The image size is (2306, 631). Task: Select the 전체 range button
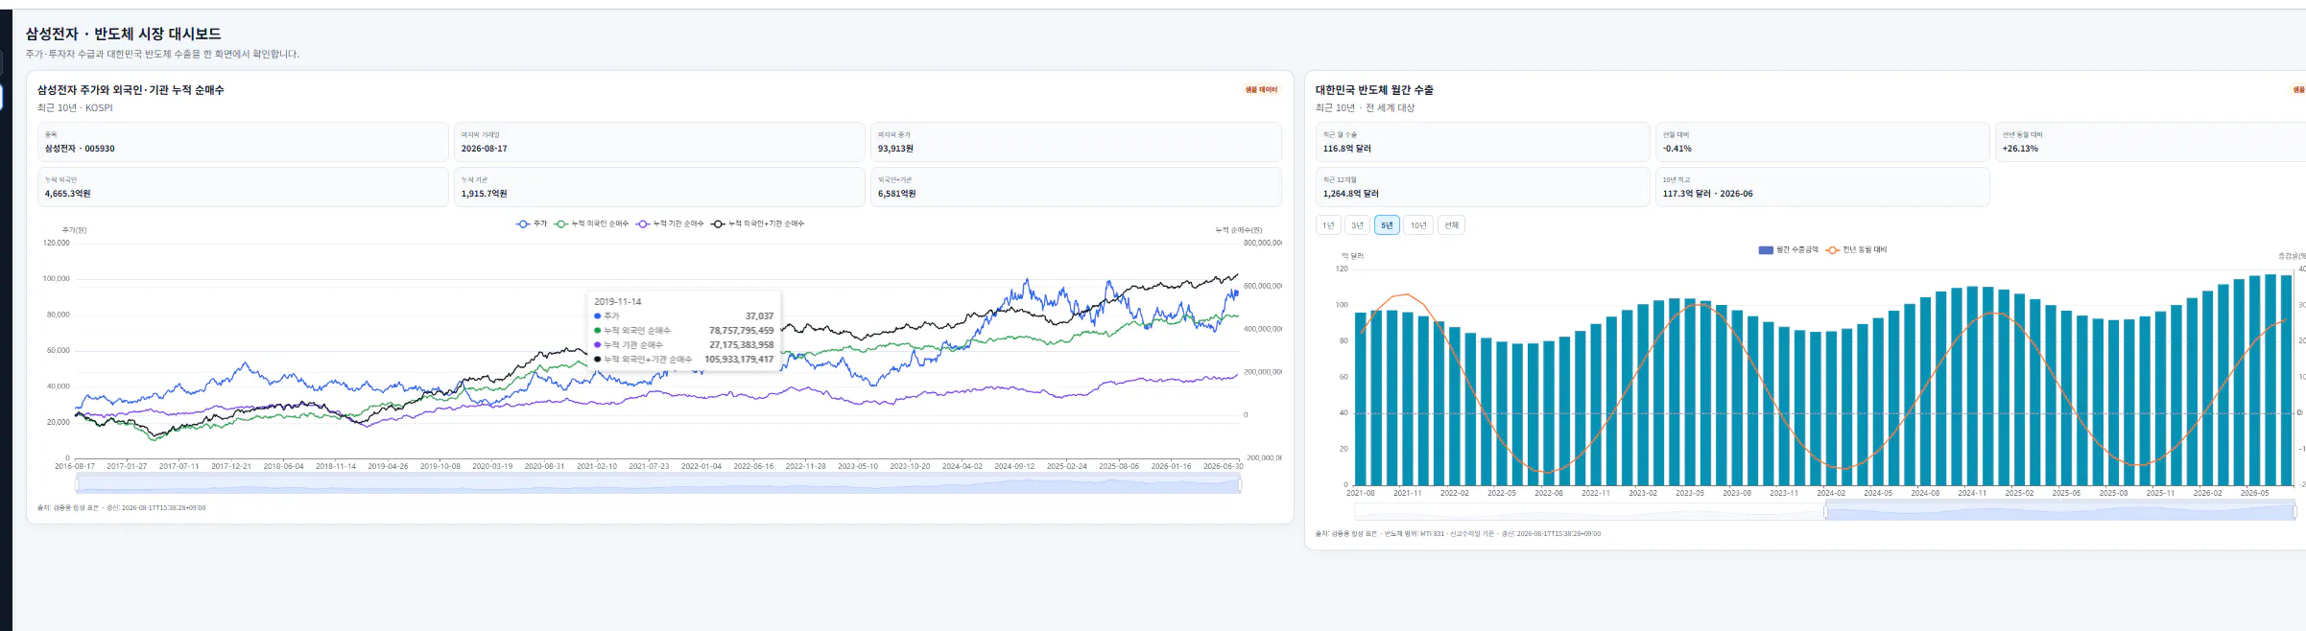click(x=1451, y=225)
